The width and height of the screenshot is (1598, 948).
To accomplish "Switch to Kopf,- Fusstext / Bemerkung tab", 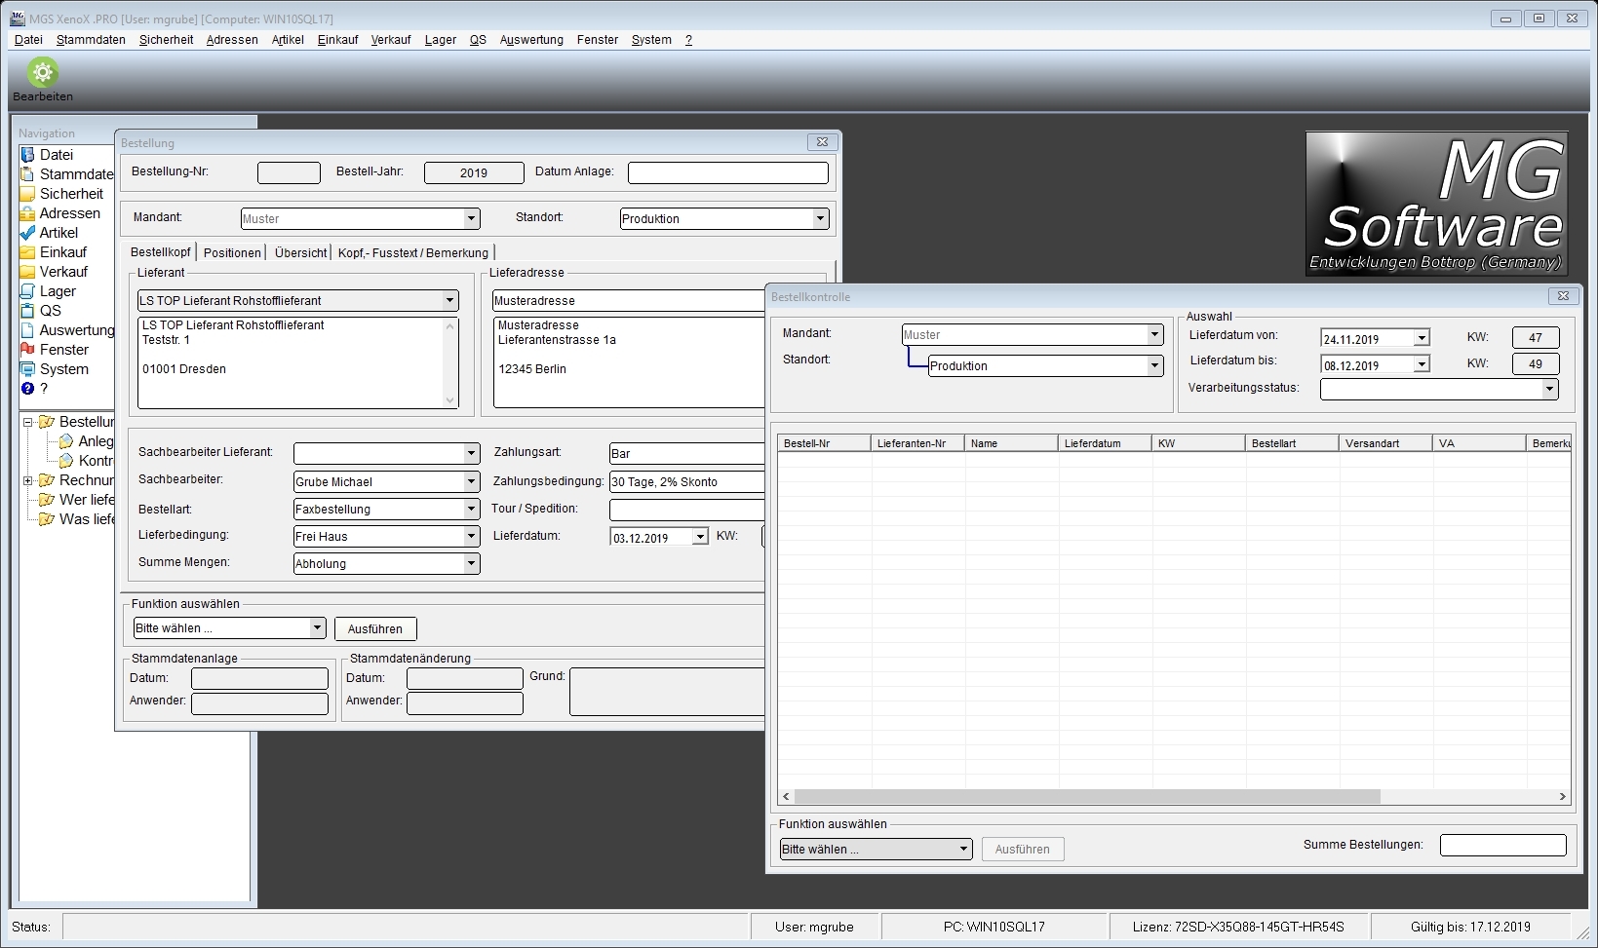I will point(412,253).
